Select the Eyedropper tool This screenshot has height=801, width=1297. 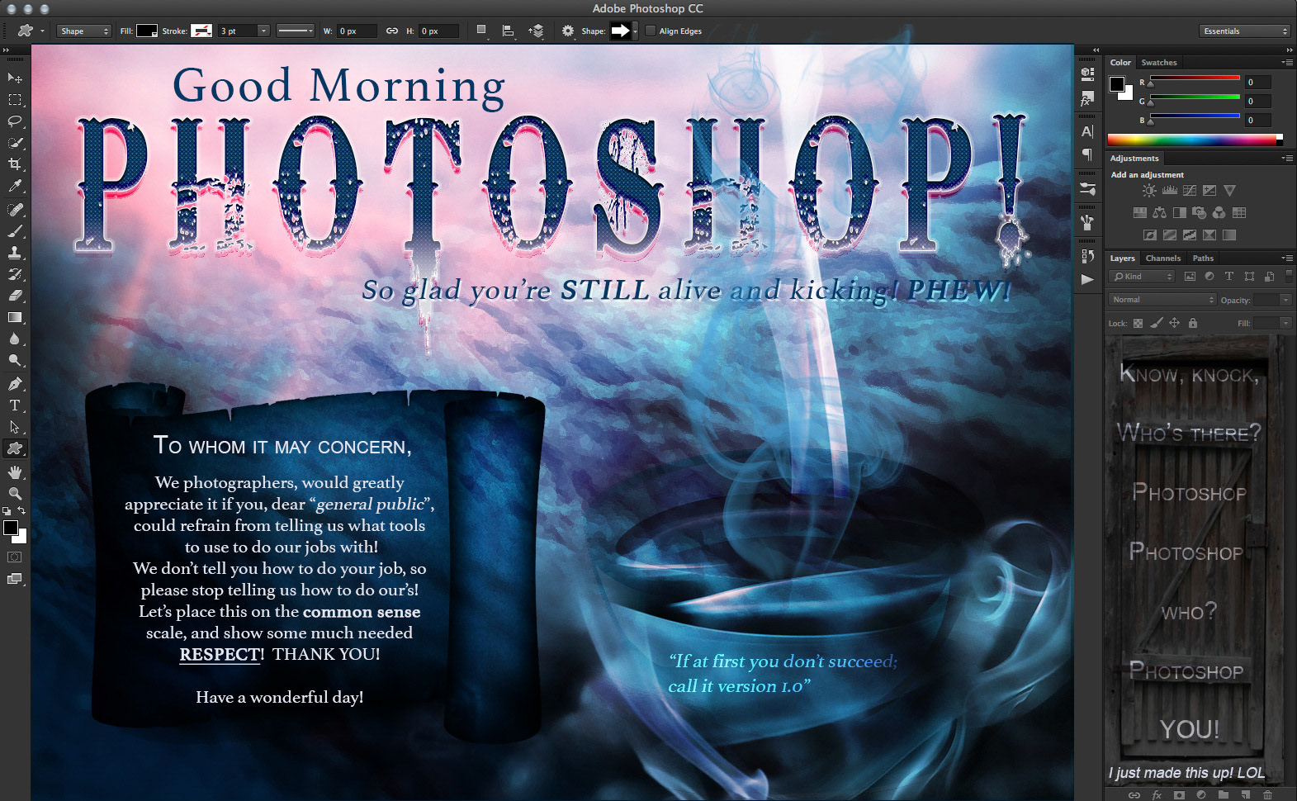tap(15, 187)
